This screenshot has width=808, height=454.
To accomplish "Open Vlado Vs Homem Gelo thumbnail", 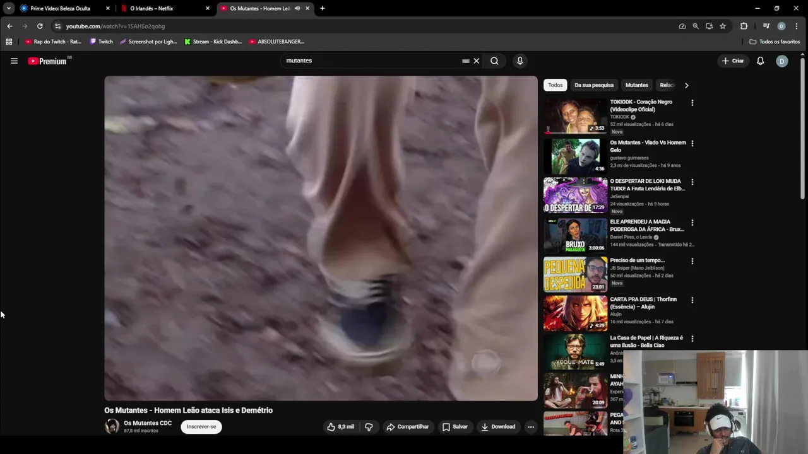I will click(575, 156).
